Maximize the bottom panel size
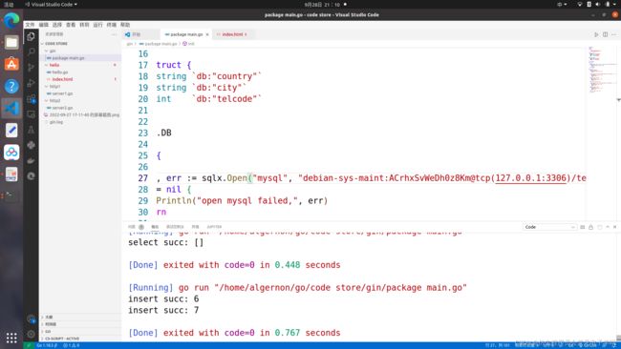This screenshot has height=349, width=621. [607, 227]
